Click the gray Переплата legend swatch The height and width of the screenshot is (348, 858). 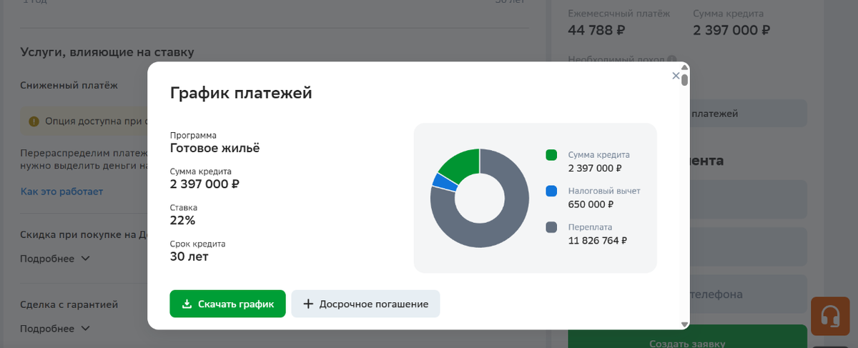[551, 227]
